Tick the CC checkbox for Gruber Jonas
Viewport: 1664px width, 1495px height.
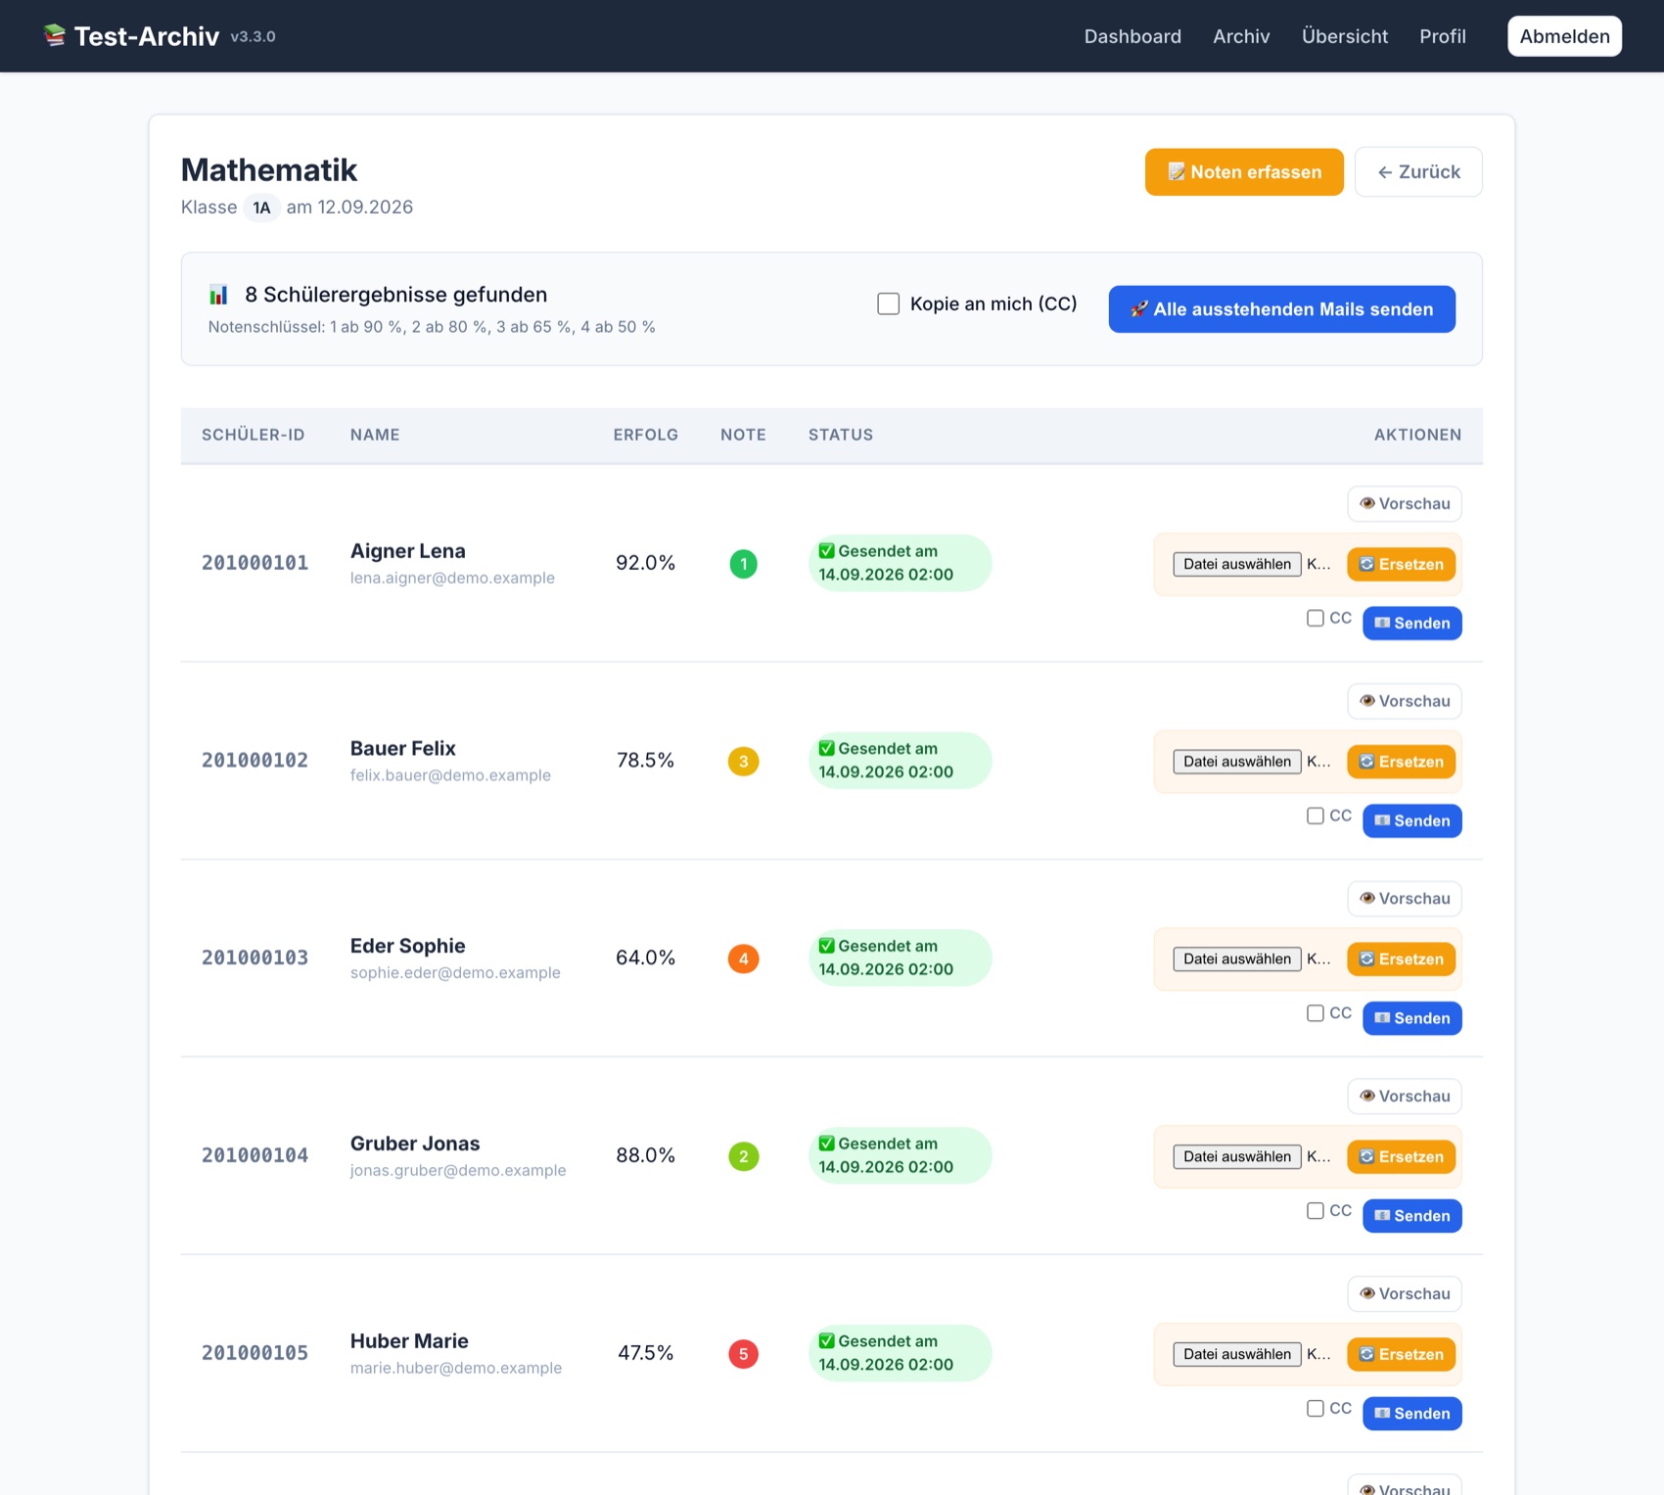pos(1316,1211)
